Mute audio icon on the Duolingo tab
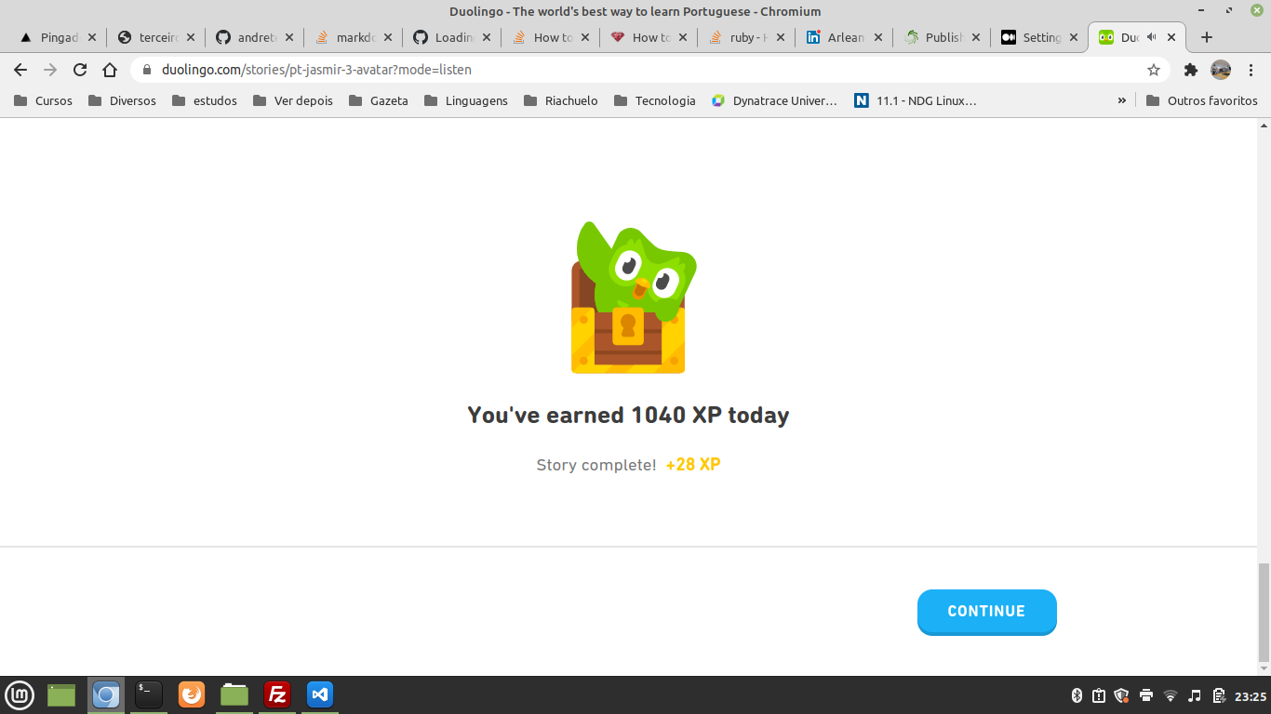This screenshot has height=714, width=1271. pos(1151,37)
